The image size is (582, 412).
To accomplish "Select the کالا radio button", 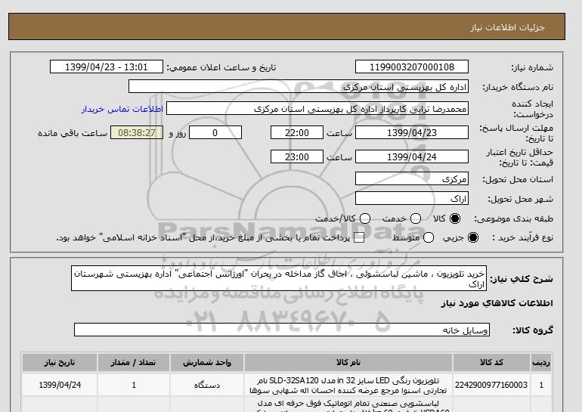I will click(455, 218).
